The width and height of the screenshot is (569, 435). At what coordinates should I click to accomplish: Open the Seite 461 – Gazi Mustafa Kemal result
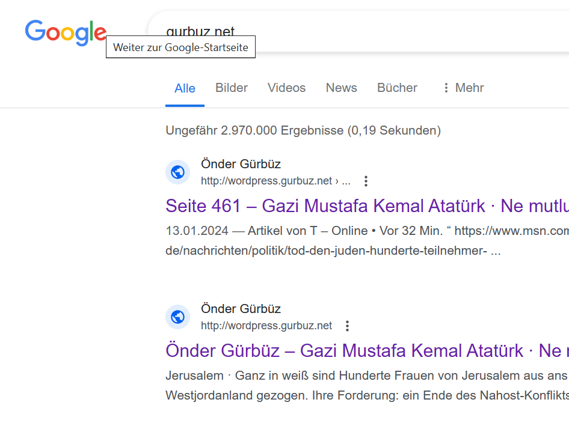[368, 206]
